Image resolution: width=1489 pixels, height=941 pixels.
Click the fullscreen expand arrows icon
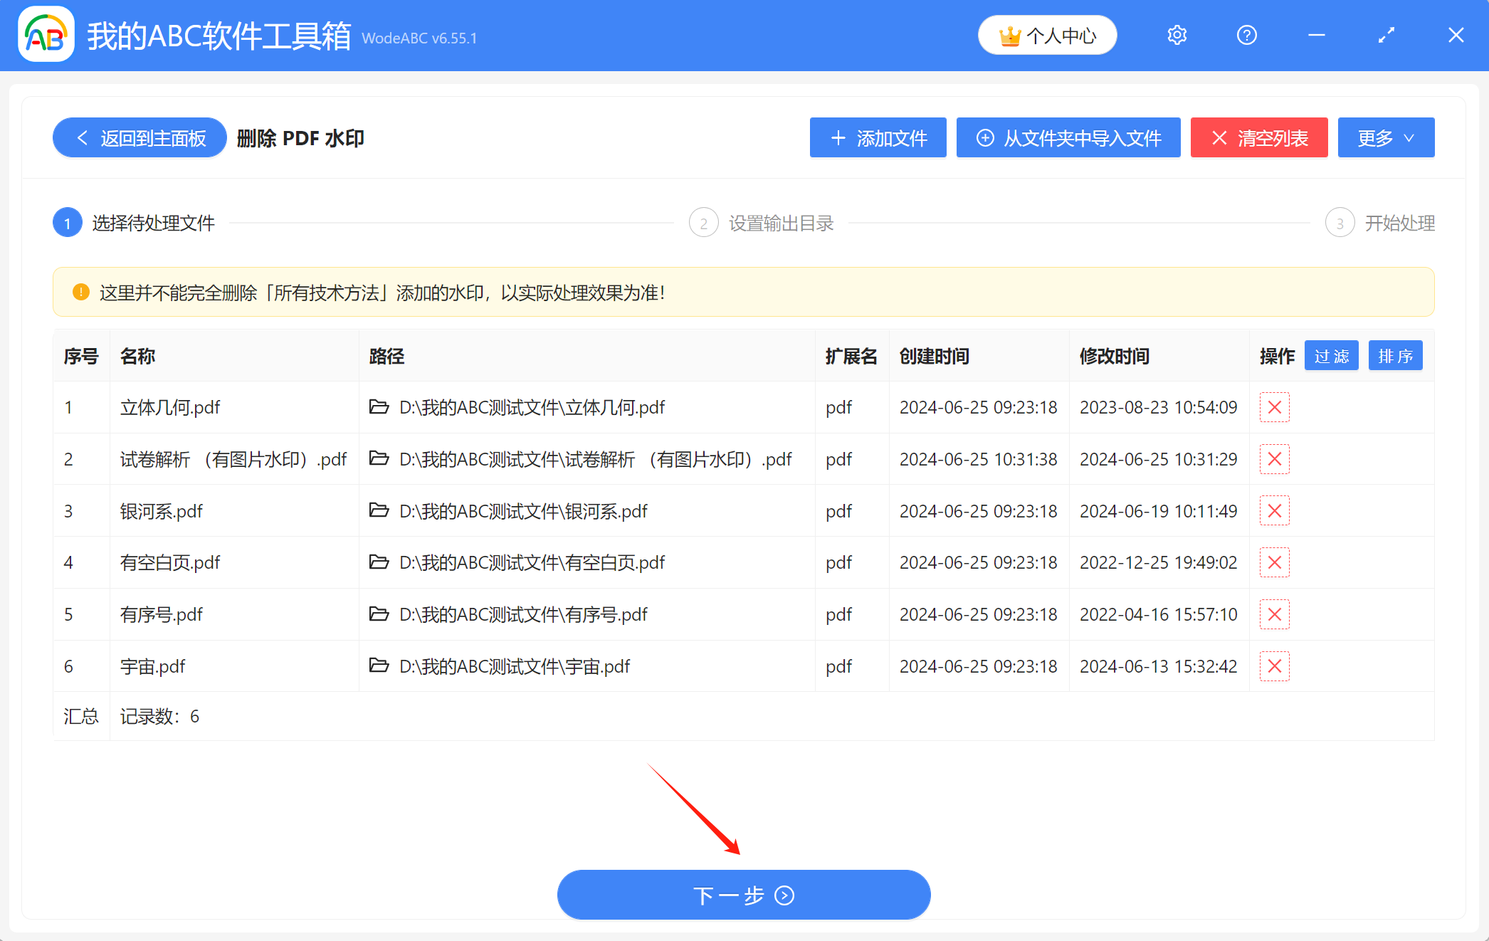tap(1386, 35)
